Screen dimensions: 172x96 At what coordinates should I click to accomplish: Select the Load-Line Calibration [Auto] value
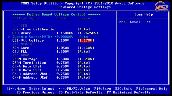click(84, 29)
